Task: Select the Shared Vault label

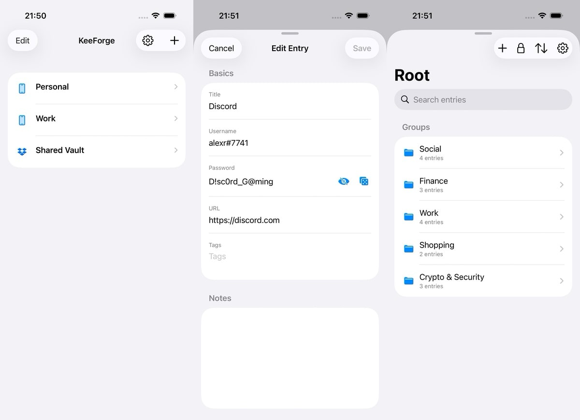Action: click(60, 150)
